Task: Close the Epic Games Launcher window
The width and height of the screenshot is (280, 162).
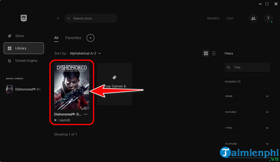Action: (x=276, y=4)
